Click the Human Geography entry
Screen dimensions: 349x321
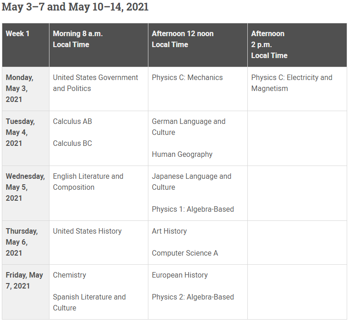182,154
